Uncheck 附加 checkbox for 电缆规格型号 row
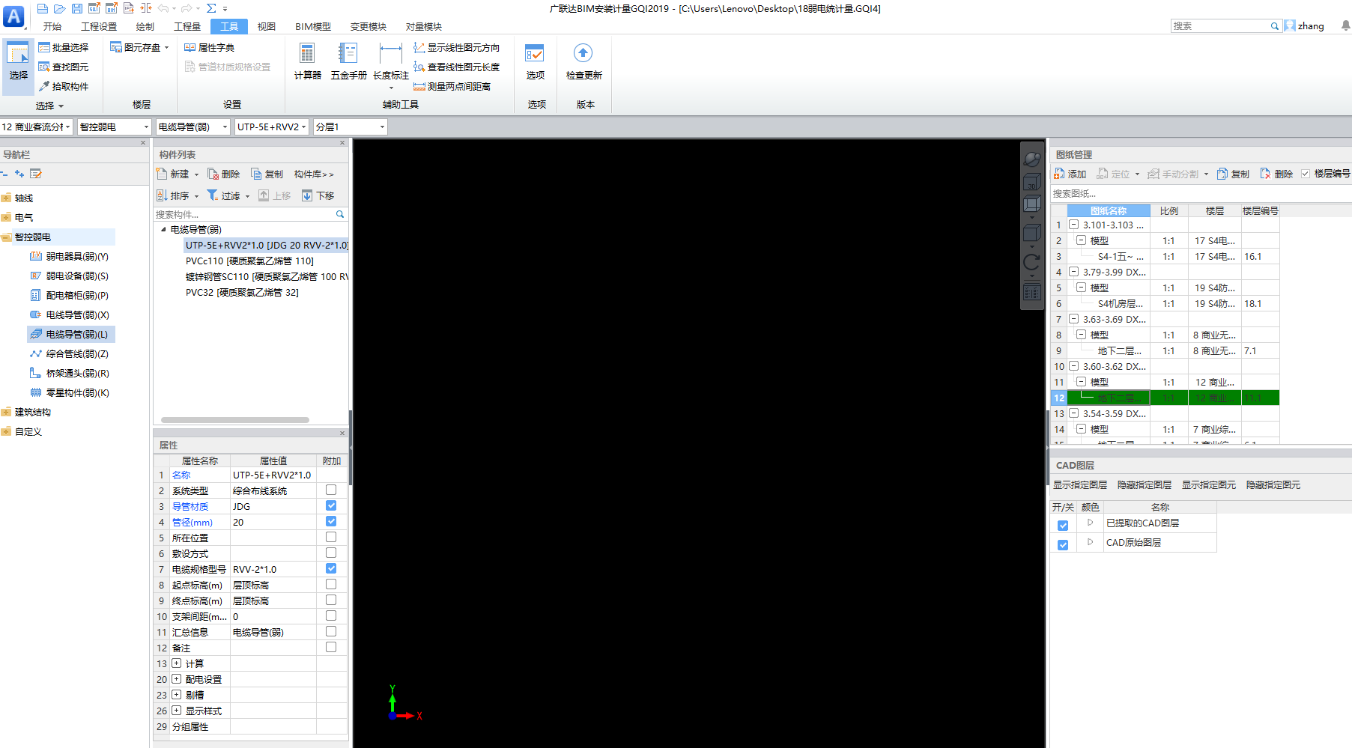This screenshot has width=1352, height=748. click(331, 568)
